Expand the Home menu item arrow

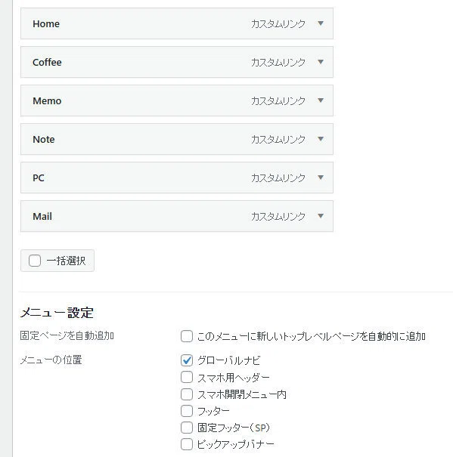point(321,23)
